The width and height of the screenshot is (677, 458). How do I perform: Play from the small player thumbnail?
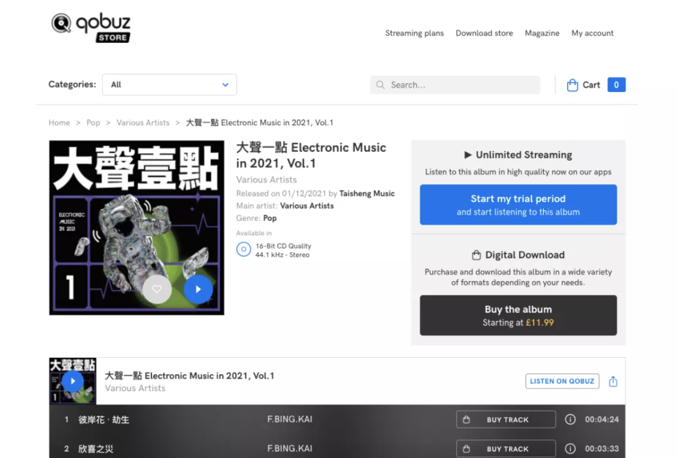click(x=72, y=381)
